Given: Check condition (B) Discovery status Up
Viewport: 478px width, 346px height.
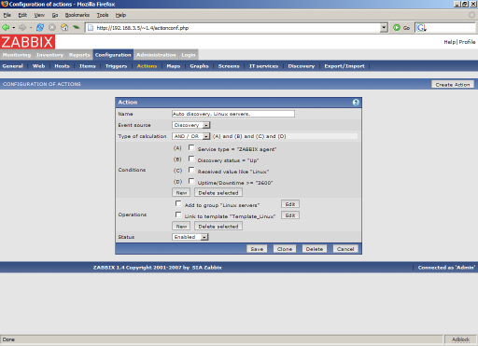Looking at the screenshot, I should (x=191, y=159).
